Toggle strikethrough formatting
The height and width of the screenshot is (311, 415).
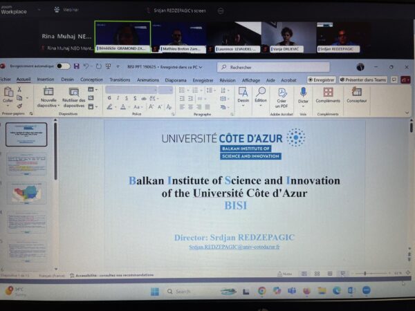(144, 98)
